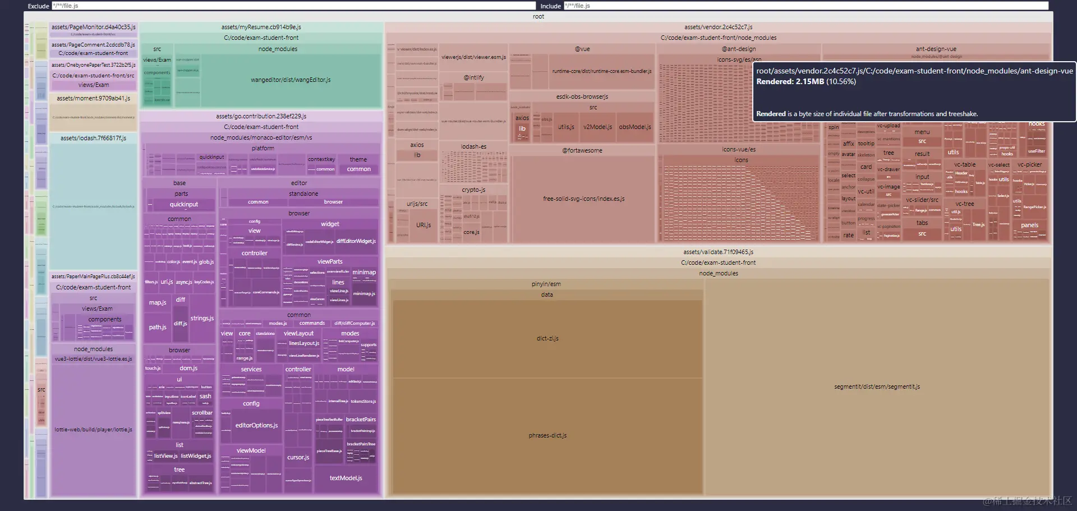Select the @fortawesome package group
Image resolution: width=1077 pixels, height=511 pixels.
point(582,150)
